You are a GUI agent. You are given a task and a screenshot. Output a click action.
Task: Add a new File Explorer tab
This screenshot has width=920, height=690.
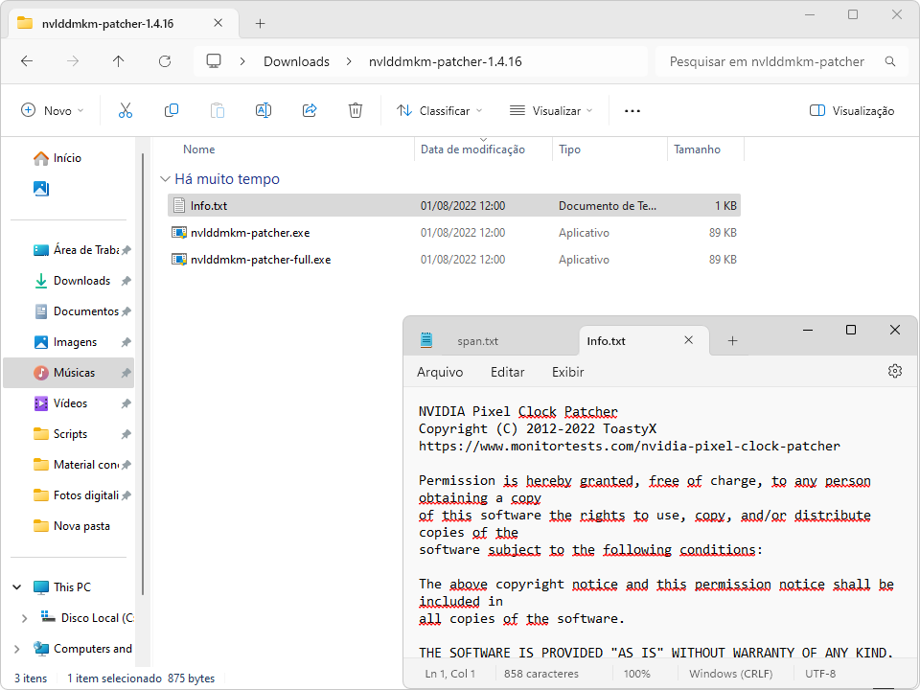click(x=261, y=23)
